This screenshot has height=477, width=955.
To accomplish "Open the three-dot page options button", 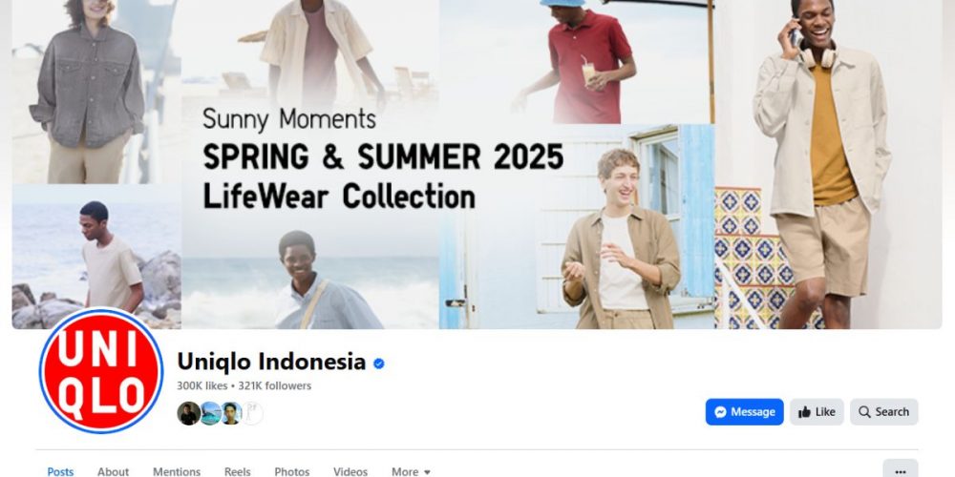I will (x=901, y=471).
